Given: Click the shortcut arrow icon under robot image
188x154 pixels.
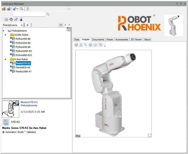Looking at the screenshot, I should (77, 136).
